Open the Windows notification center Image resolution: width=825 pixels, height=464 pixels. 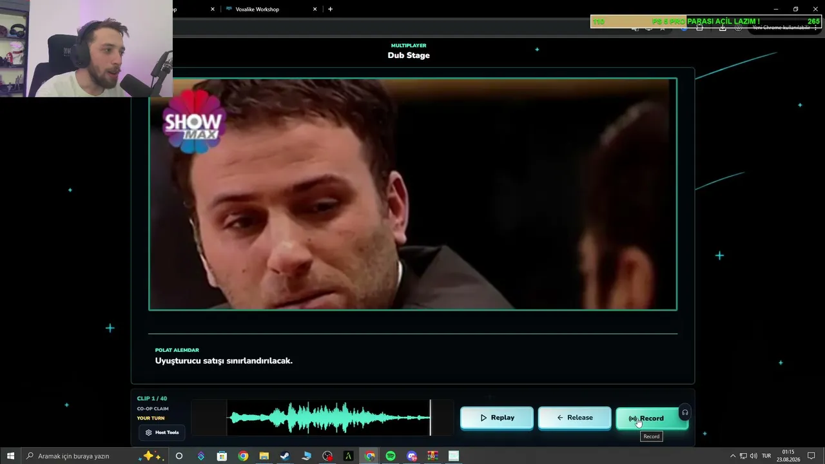tap(811, 456)
